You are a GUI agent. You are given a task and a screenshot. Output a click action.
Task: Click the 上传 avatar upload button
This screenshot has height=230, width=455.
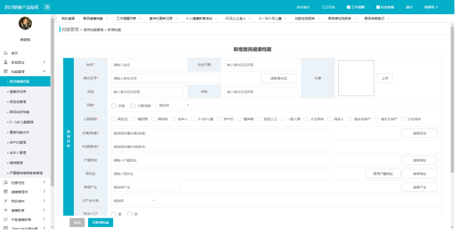click(385, 78)
